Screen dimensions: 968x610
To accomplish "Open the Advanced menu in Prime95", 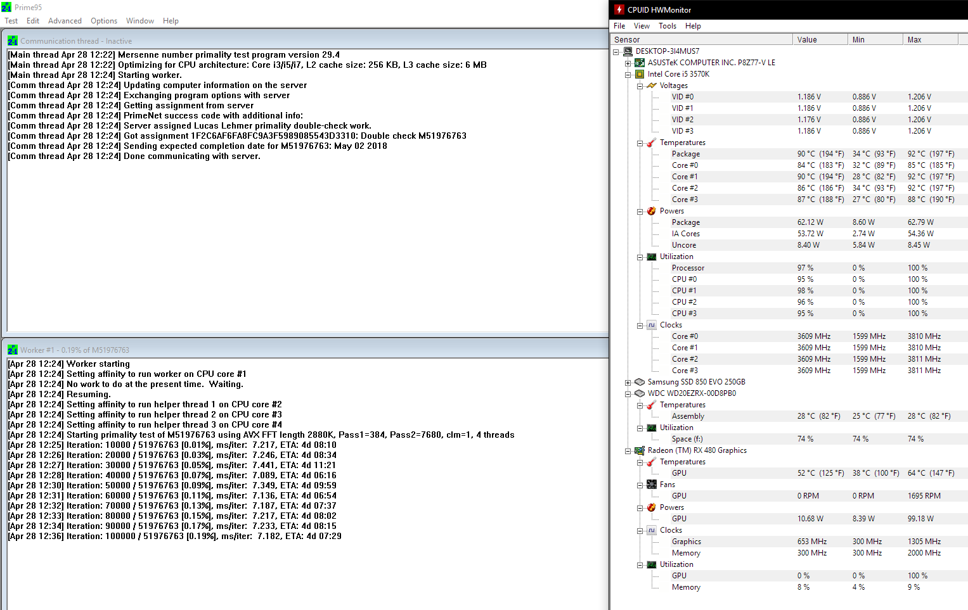I will point(65,21).
